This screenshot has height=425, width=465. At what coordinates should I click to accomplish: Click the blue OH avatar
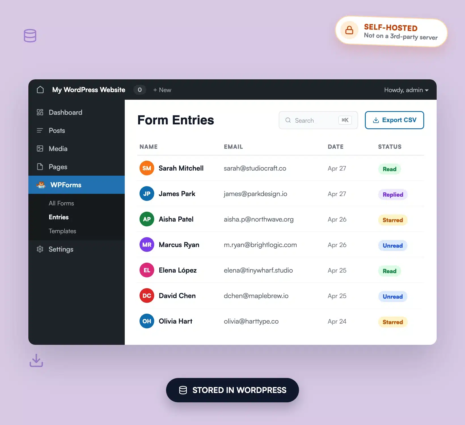[x=147, y=321]
